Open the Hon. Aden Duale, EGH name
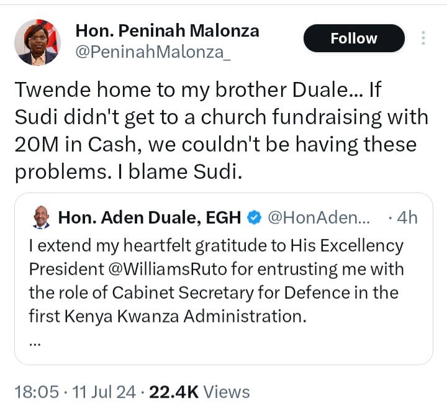The width and height of the screenshot is (447, 410). point(150,217)
